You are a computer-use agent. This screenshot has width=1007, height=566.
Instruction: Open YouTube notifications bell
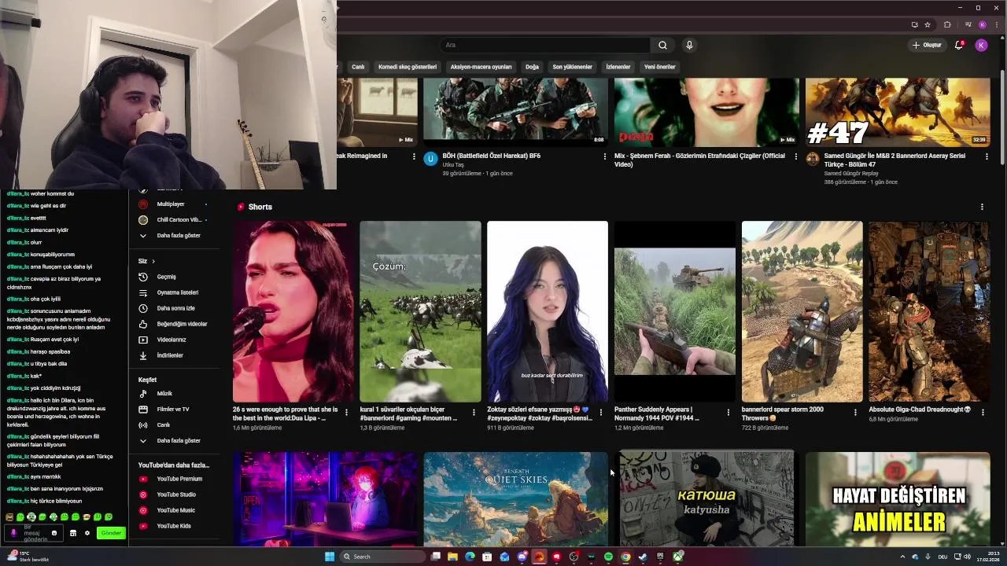958,45
